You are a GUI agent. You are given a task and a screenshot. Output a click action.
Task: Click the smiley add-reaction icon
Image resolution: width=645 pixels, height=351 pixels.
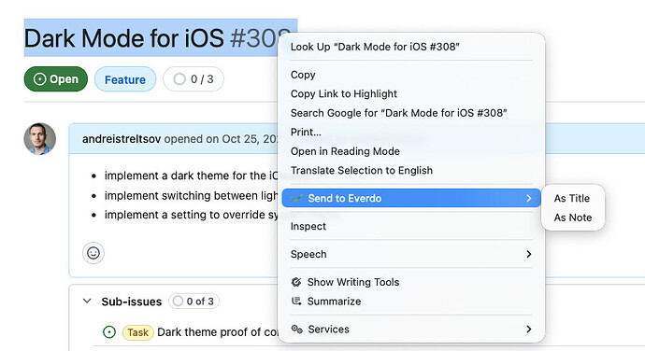93,253
